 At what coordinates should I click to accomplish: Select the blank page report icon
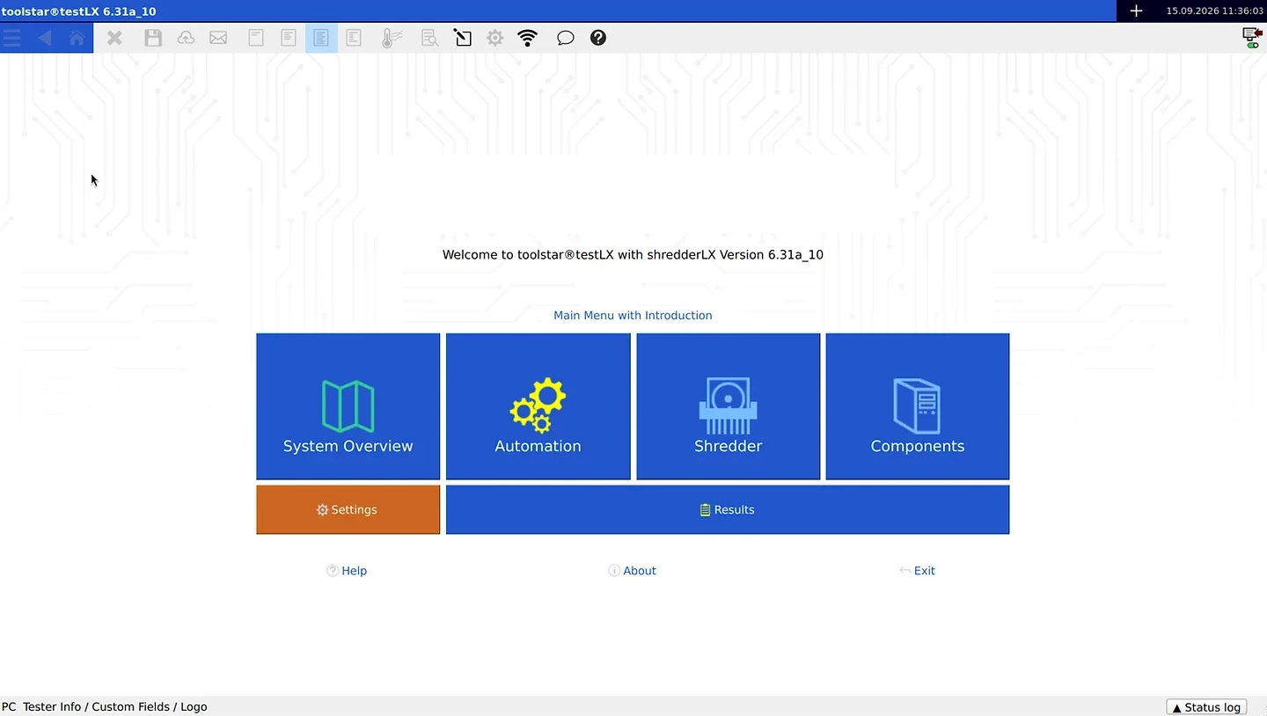coord(256,38)
